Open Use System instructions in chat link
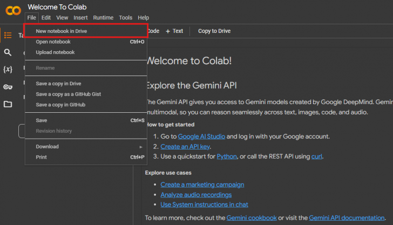 204,204
